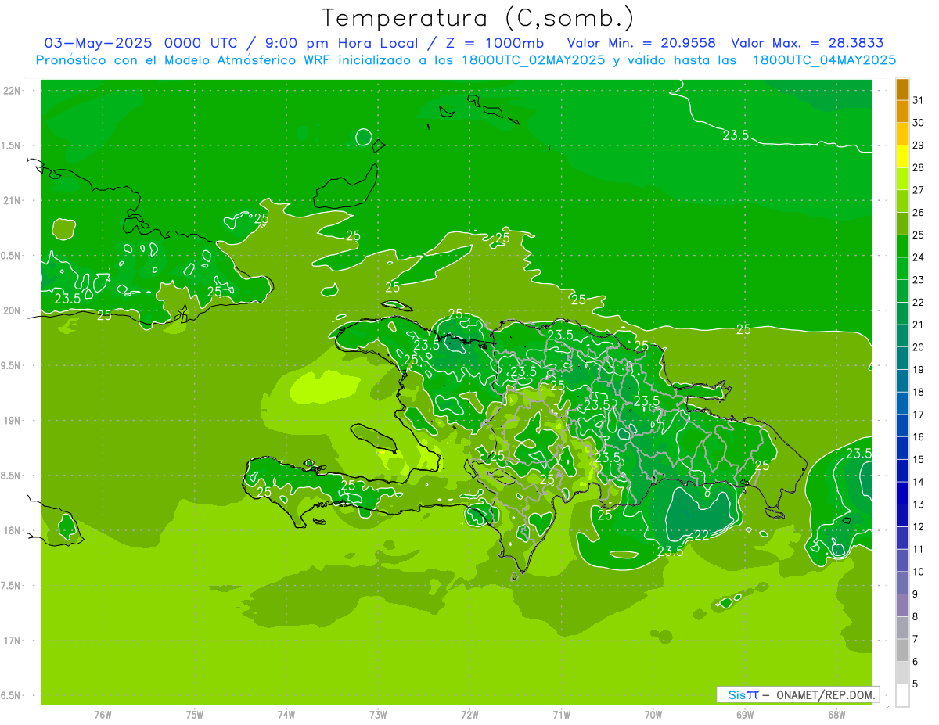Screen dimensions: 939x725
Task: Click the '7.5N' latitude axis label
Action: click(x=10, y=586)
